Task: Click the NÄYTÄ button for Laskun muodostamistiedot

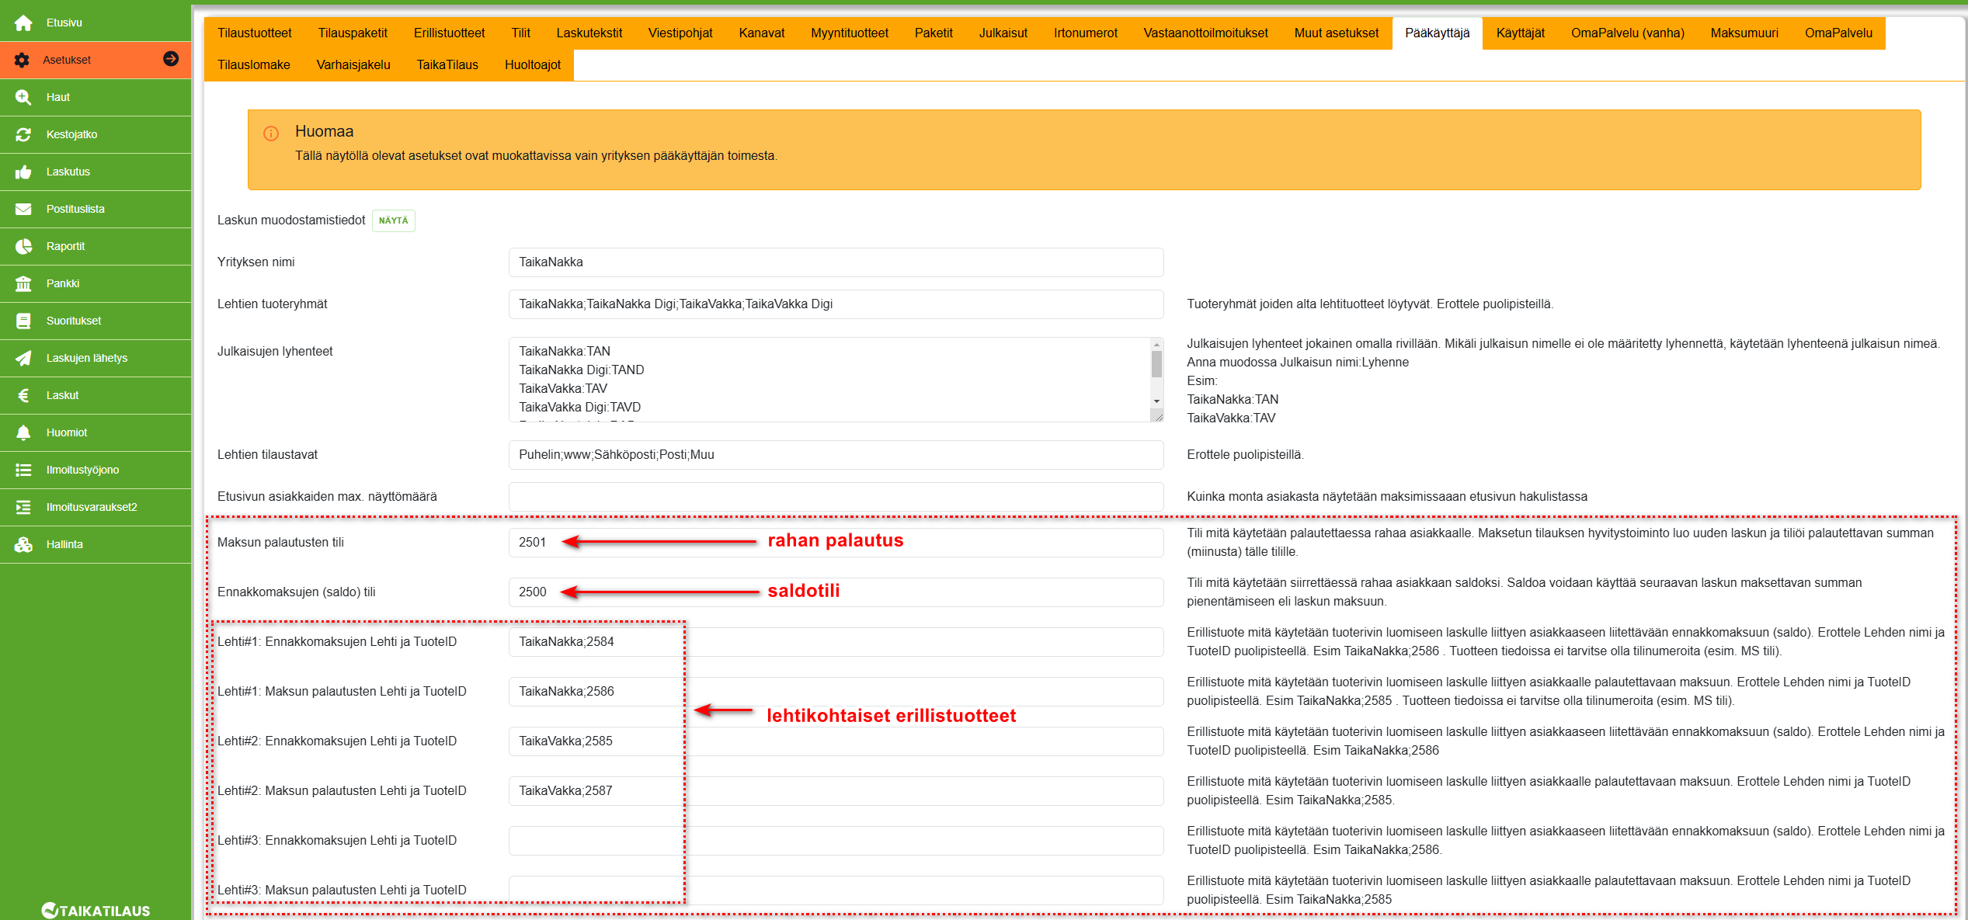Action: [x=394, y=220]
